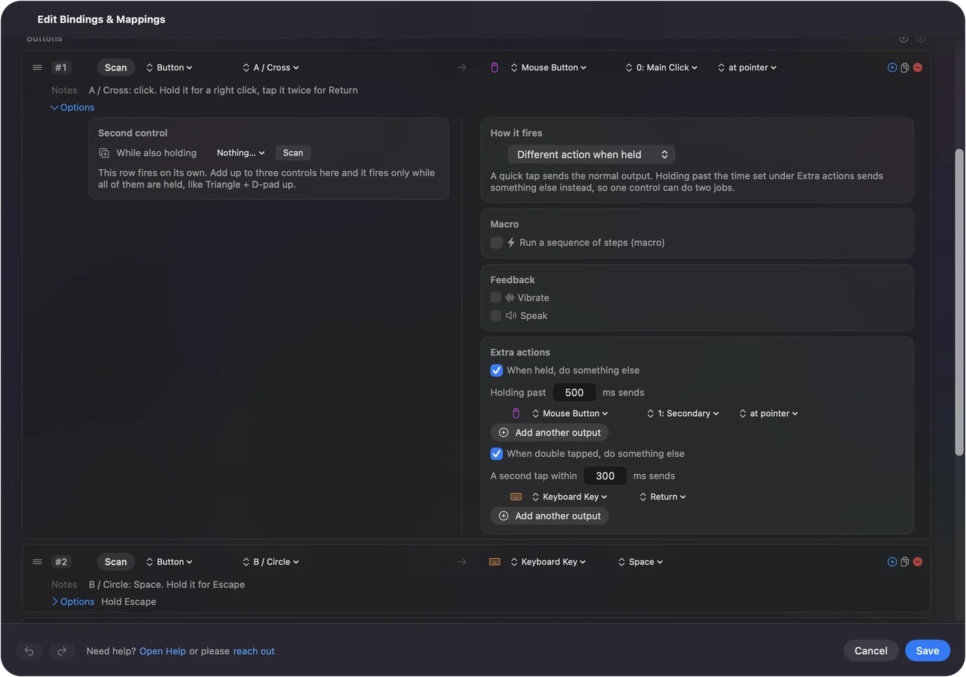Viewport: 966px width, 677px height.
Task: Open the Nothing... second control dropdown
Action: tap(240, 153)
